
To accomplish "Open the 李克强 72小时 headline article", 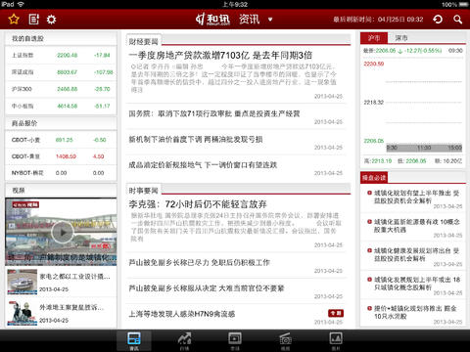I will point(198,204).
